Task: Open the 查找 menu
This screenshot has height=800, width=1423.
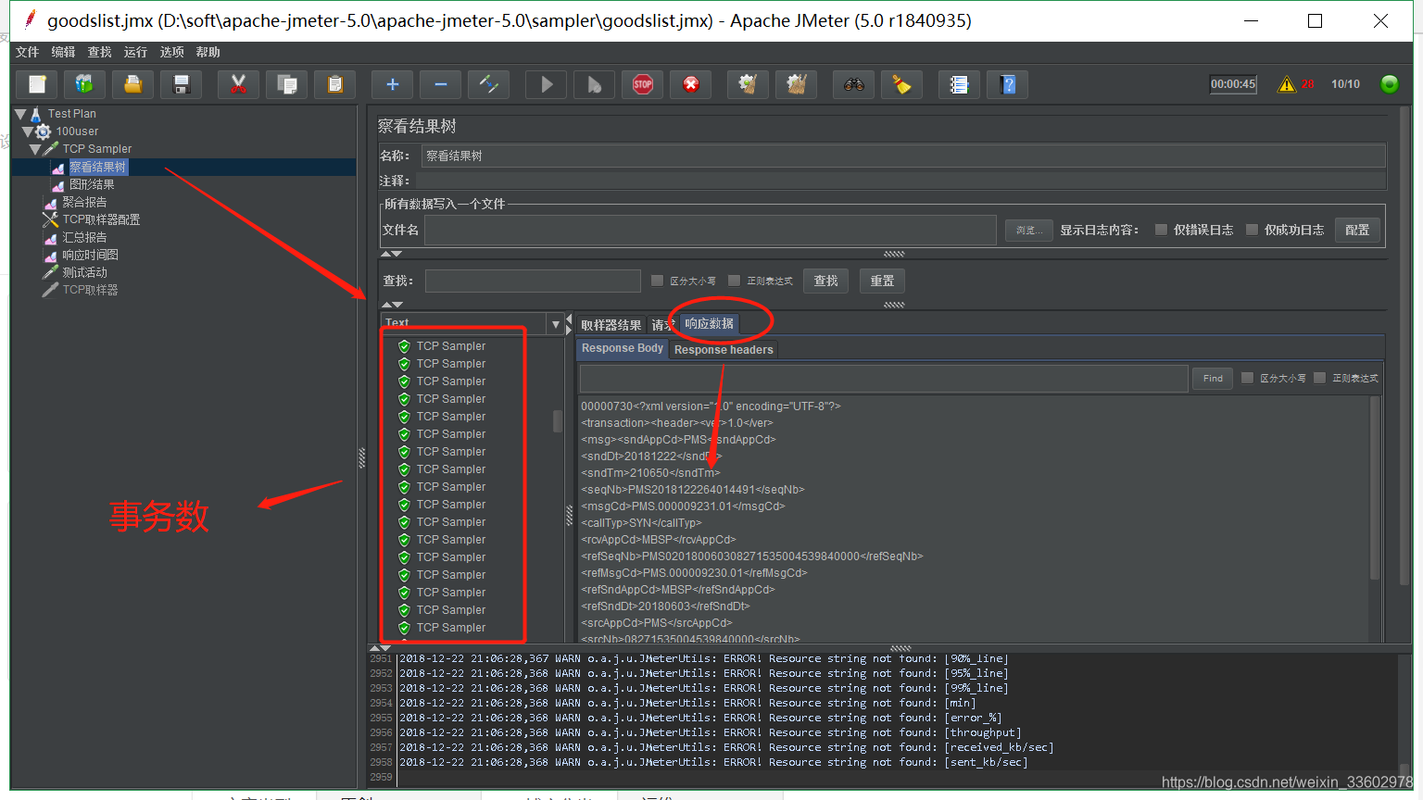Action: 99,52
